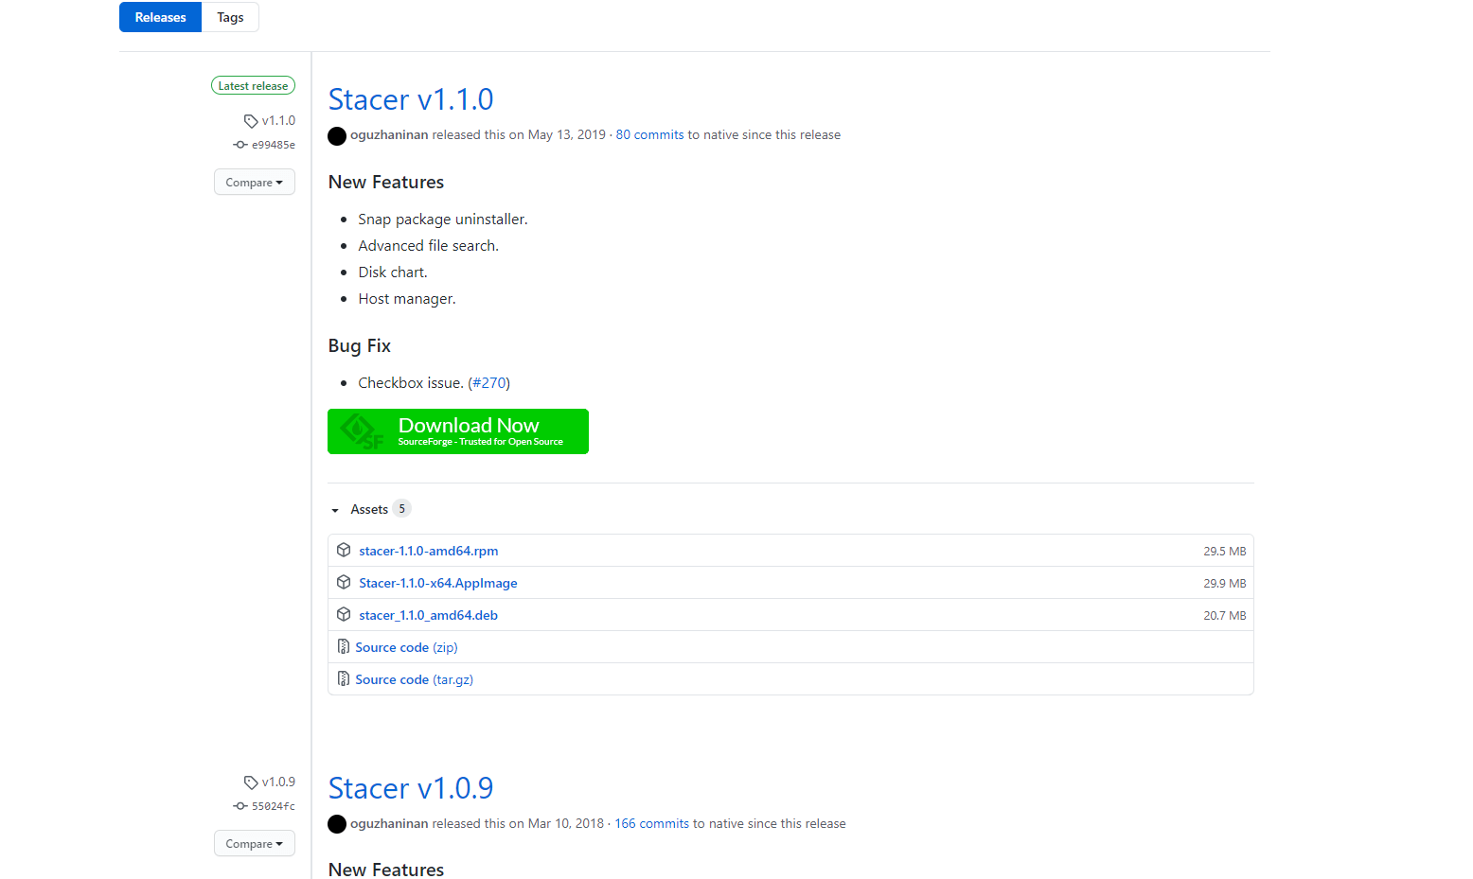This screenshot has height=879, width=1473.
Task: Click the commit icon beside e99485e
Action: point(240,145)
